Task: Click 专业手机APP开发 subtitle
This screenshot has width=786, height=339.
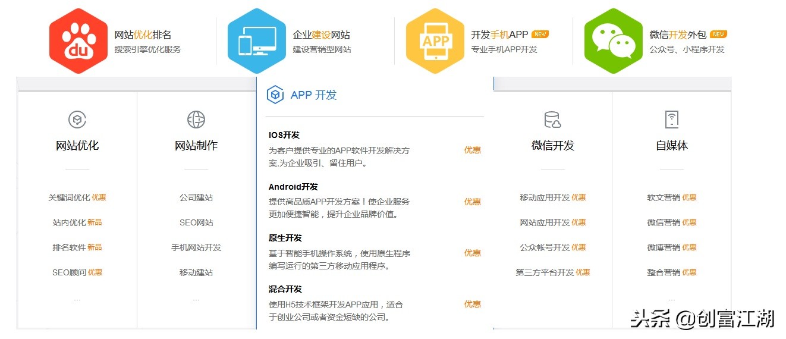Action: click(x=504, y=49)
